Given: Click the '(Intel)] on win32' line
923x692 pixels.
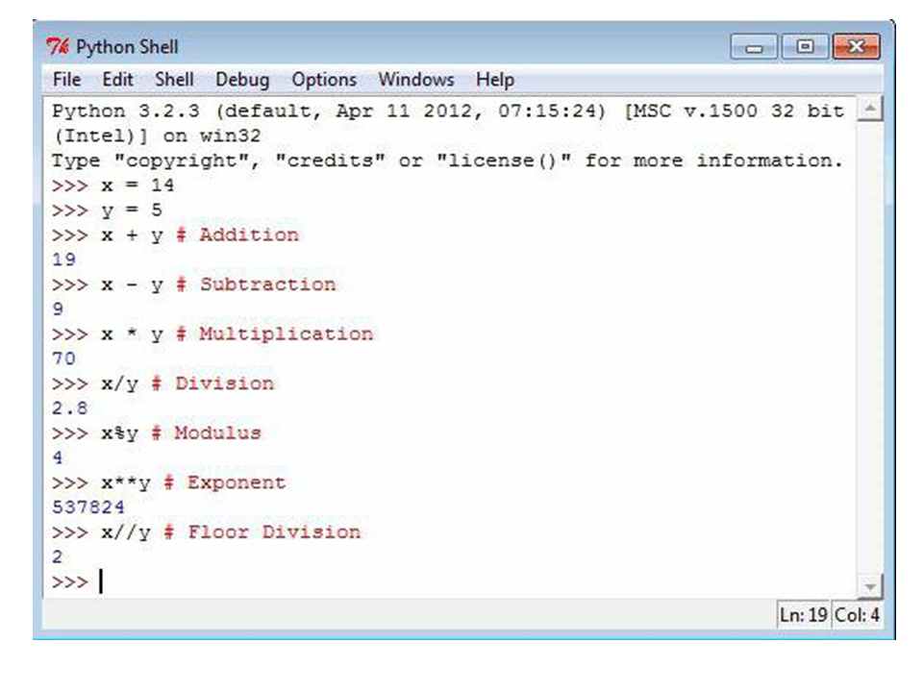Looking at the screenshot, I should 157,136.
